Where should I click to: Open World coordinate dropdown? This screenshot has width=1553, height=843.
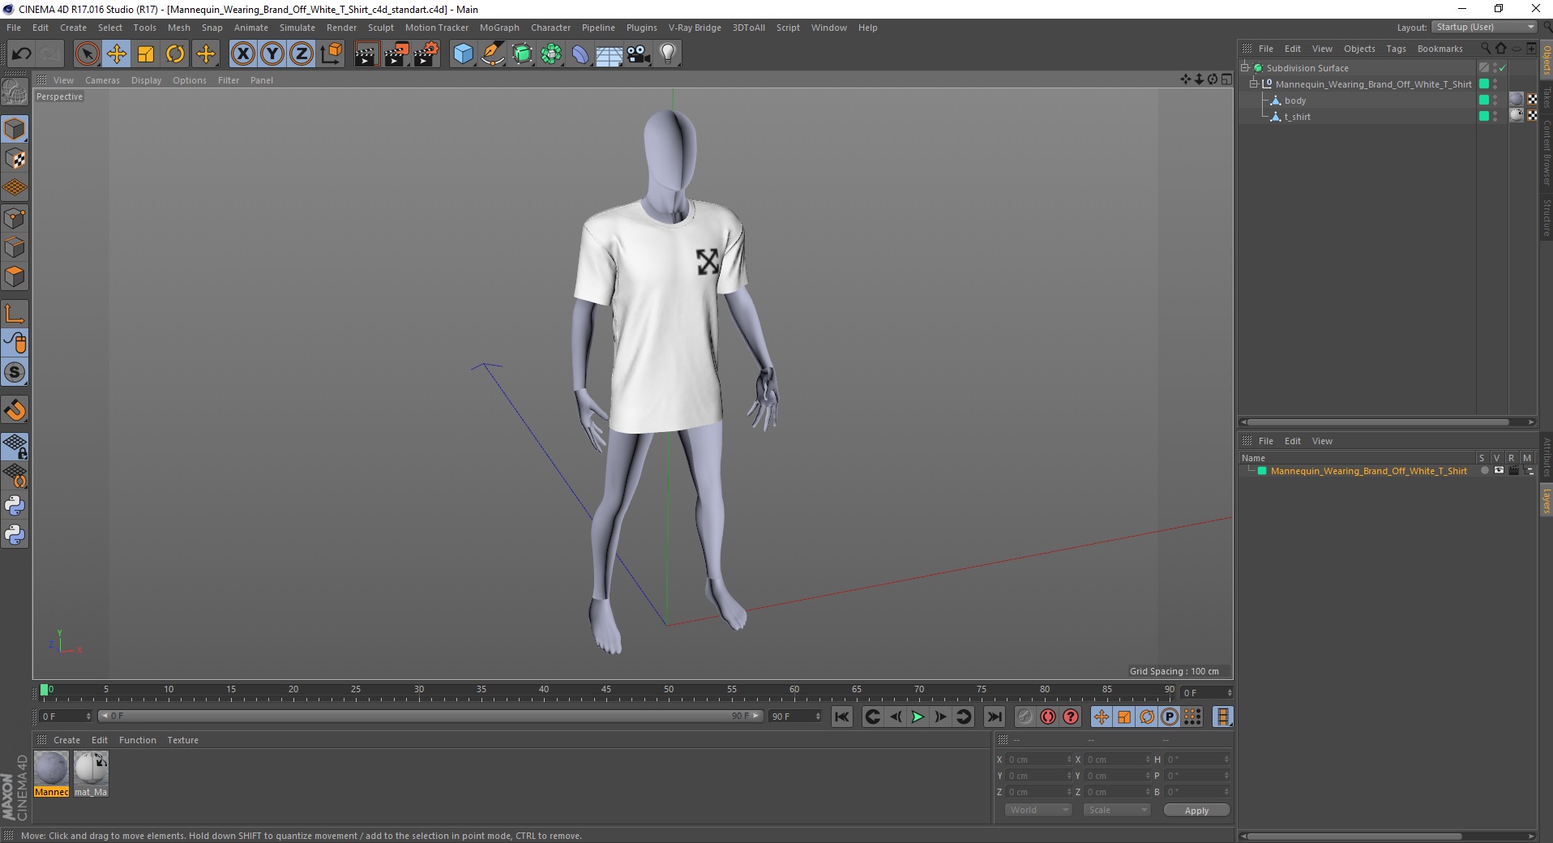(x=1037, y=810)
